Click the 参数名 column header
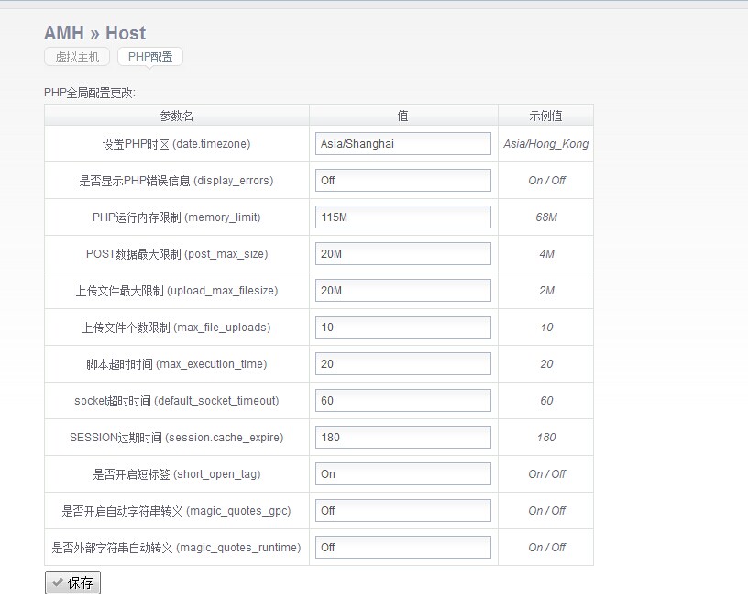This screenshot has height=611, width=748. click(176, 116)
